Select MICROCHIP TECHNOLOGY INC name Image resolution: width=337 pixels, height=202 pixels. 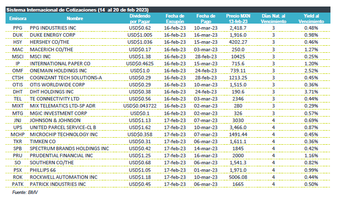[64, 135]
